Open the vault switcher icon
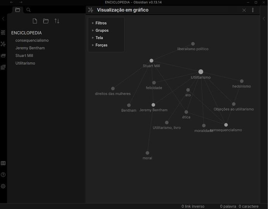268x209 pixels. 3,163
